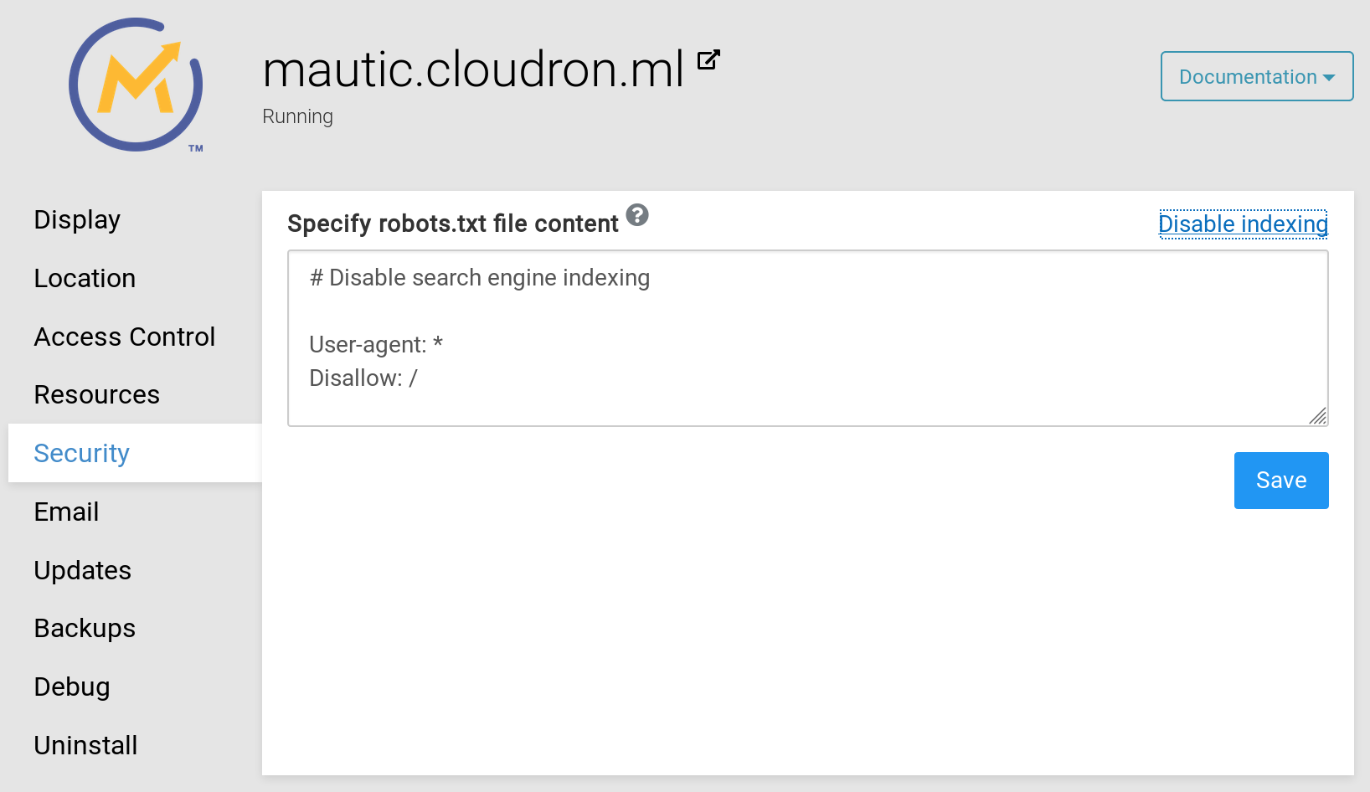1370x792 pixels.
Task: Open the Debug section
Action: pos(72,687)
